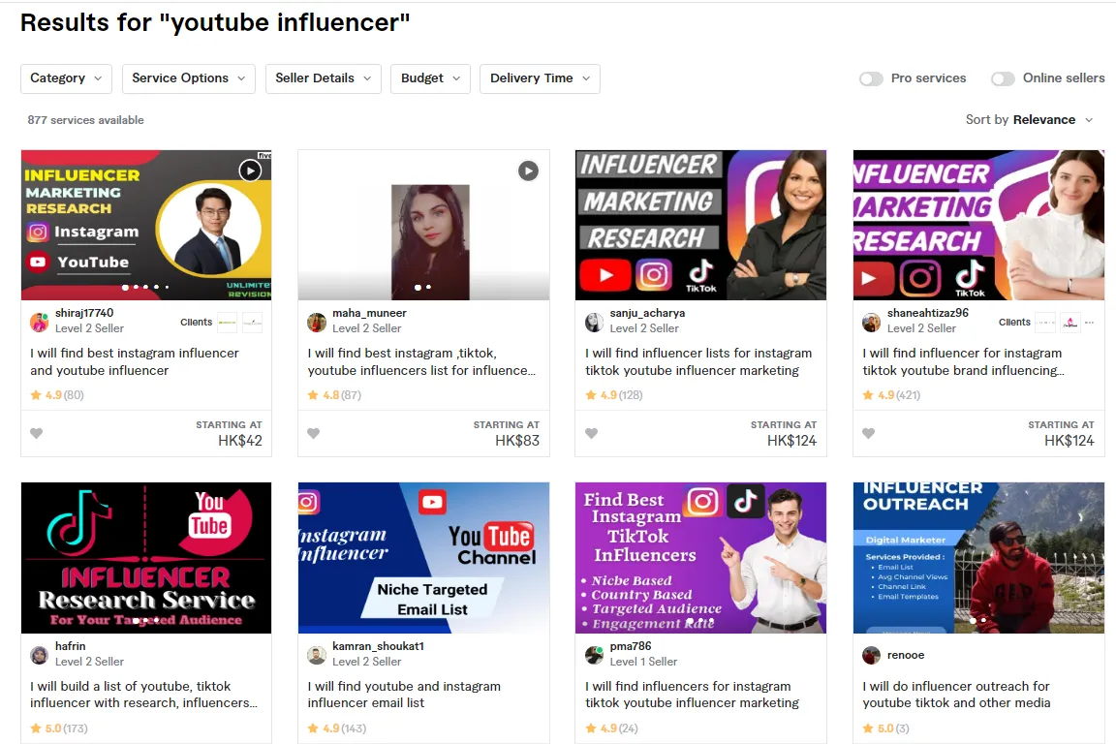Open shiraj17740 seller profile link
Image resolution: width=1116 pixels, height=744 pixels.
click(x=84, y=313)
